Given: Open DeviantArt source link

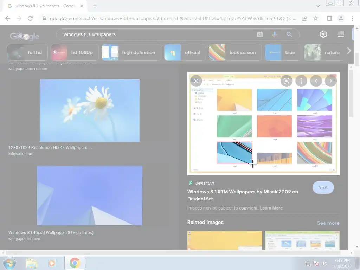Looking at the screenshot, I should point(205,183).
